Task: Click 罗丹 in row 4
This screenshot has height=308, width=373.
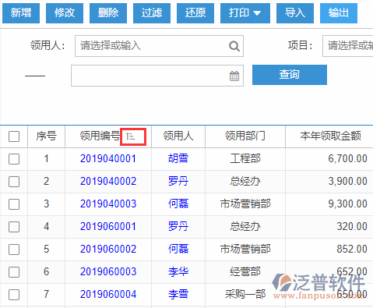Action: (178, 226)
